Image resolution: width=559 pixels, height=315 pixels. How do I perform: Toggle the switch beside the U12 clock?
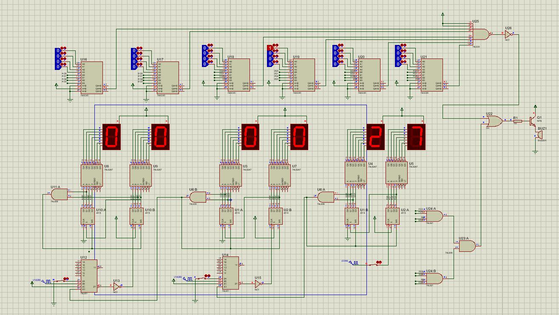62,279
